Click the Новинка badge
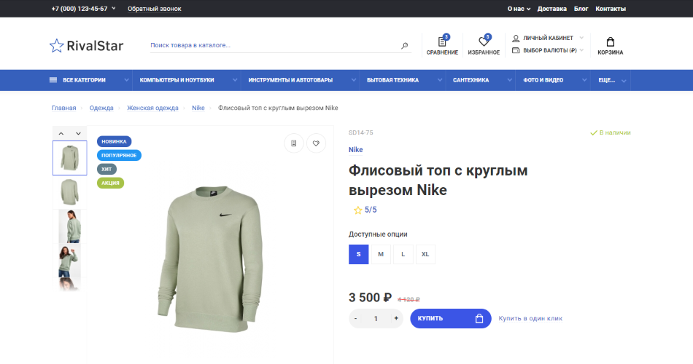Screen dimensions: 693x364 click(114, 142)
